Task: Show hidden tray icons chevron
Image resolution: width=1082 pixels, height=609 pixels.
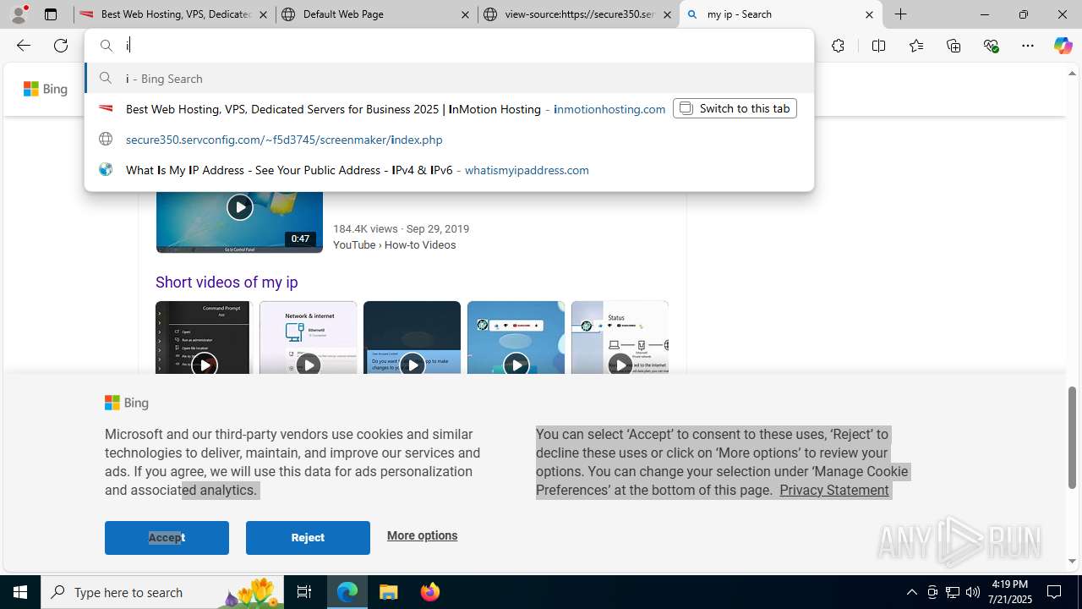Action: 911,592
